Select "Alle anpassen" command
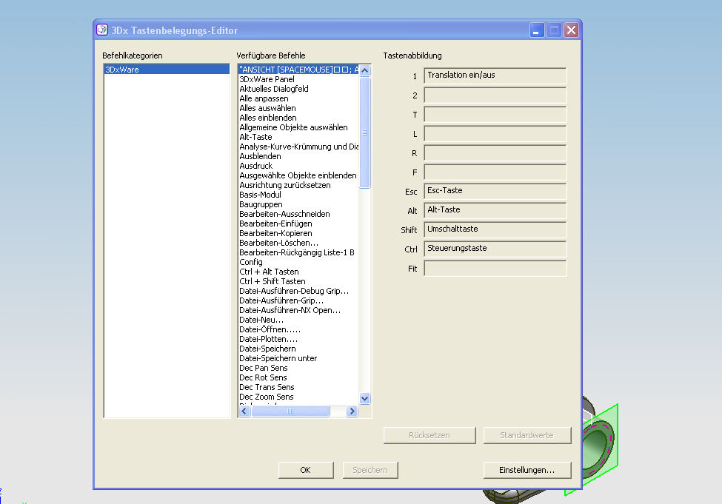The image size is (722, 504). pos(298,98)
